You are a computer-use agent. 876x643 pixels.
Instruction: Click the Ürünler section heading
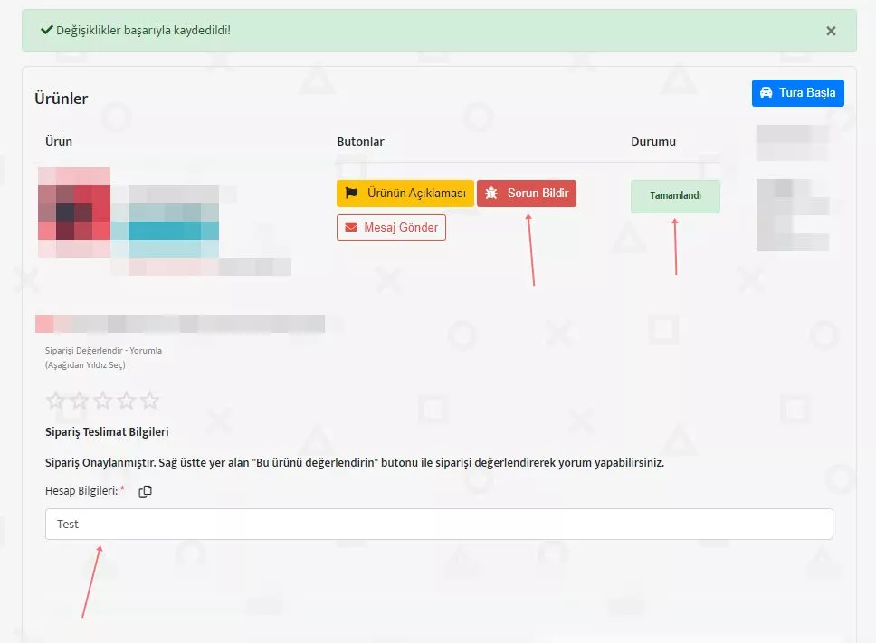point(62,99)
